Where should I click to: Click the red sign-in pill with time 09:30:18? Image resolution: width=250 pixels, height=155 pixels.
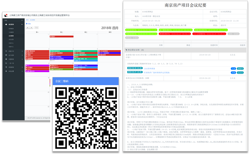tap(175, 34)
